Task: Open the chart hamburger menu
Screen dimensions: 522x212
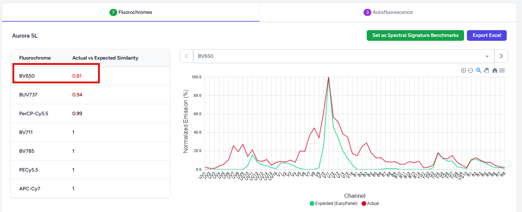Action: coord(502,71)
